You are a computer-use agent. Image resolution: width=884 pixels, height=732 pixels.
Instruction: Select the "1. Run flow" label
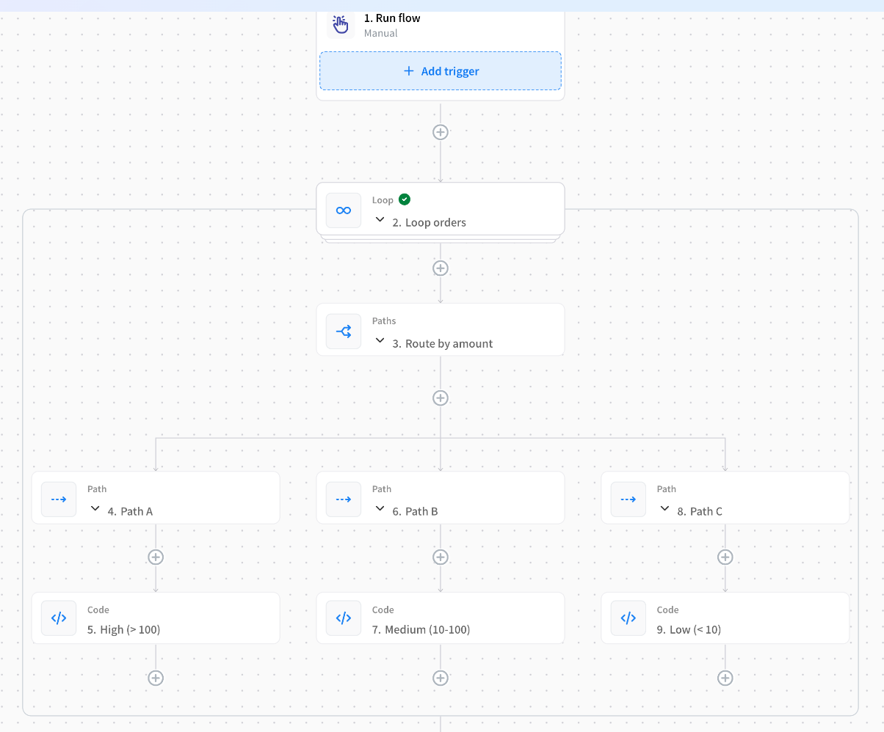click(x=392, y=18)
